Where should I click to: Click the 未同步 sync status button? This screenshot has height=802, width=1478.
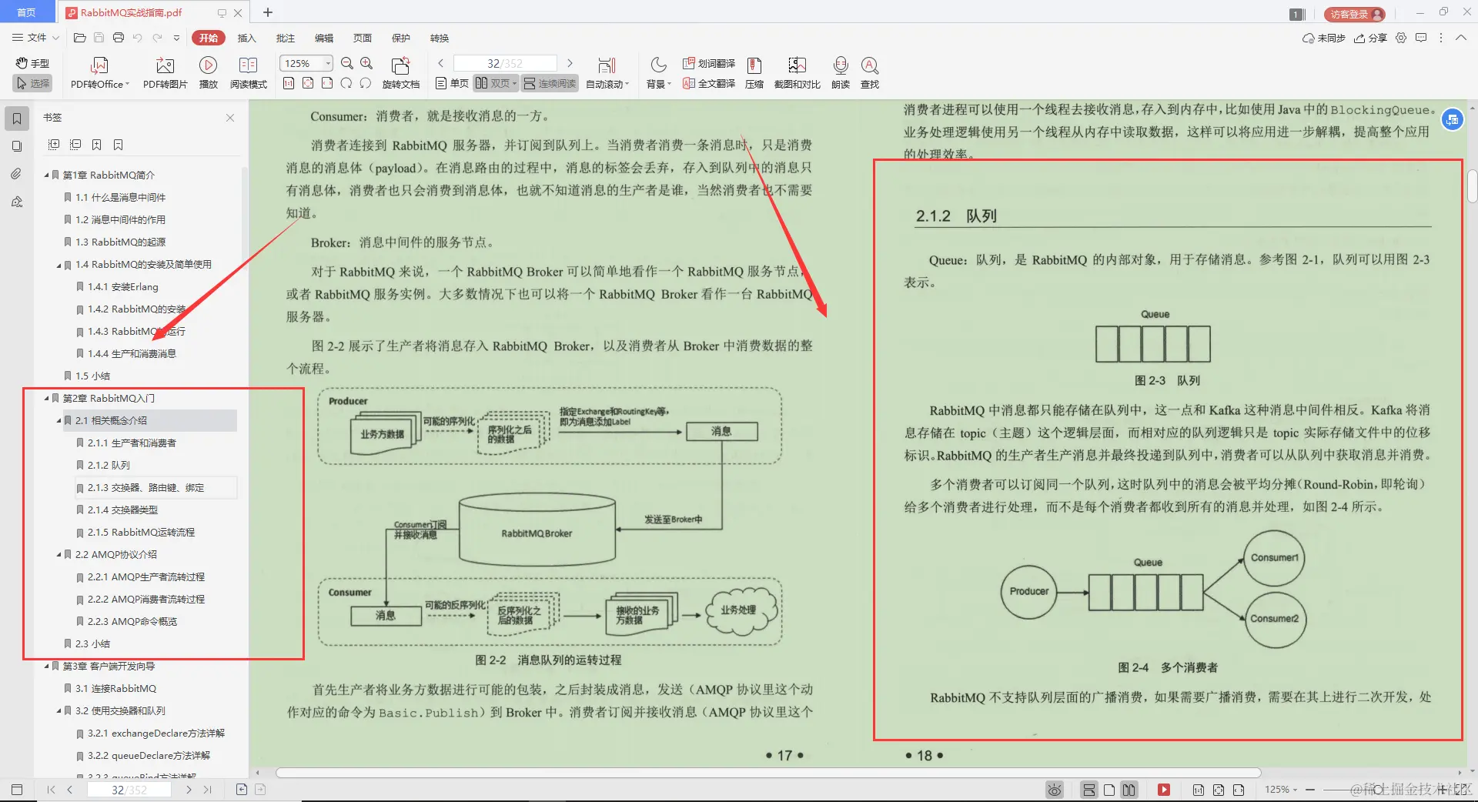[1326, 38]
